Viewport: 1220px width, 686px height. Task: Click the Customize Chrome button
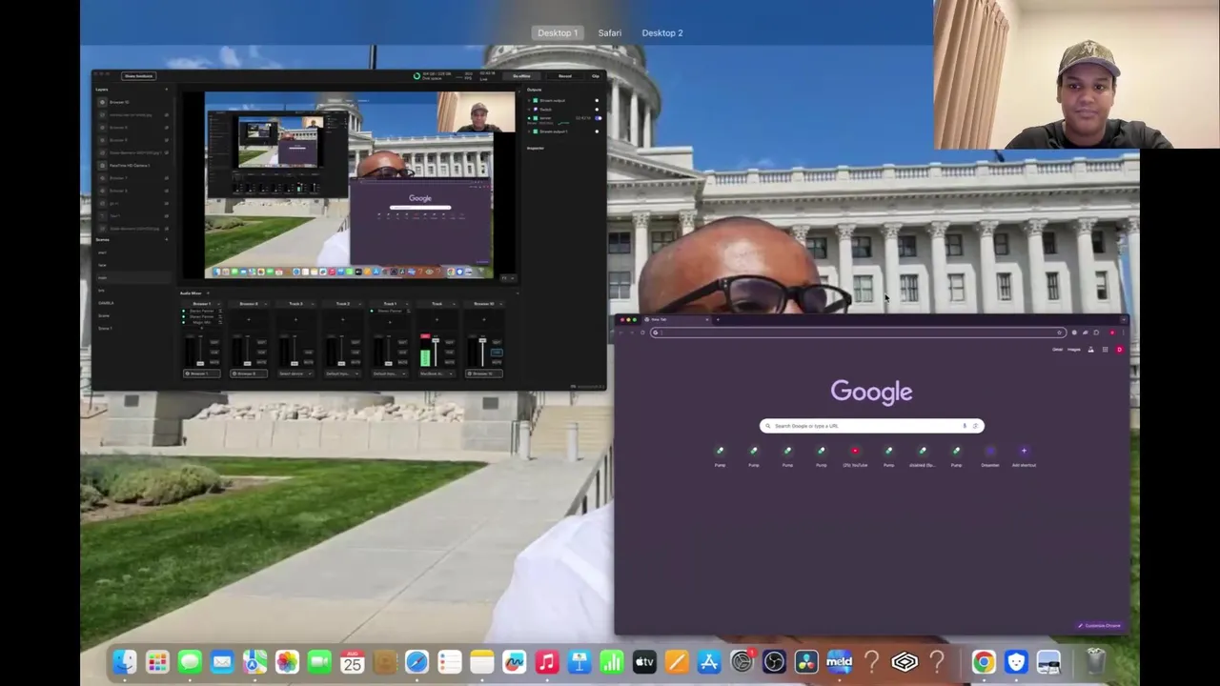point(1102,626)
